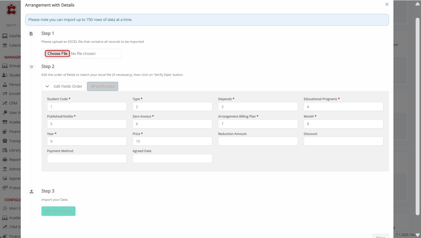Click into the Reduction Amount field
The width and height of the screenshot is (421, 238).
(258, 141)
